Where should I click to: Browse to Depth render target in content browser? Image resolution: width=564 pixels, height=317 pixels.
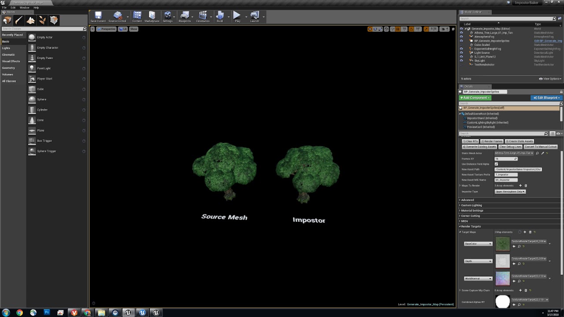pyautogui.click(x=519, y=264)
